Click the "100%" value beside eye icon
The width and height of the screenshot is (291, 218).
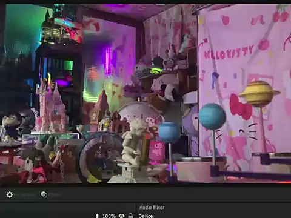pos(109,216)
